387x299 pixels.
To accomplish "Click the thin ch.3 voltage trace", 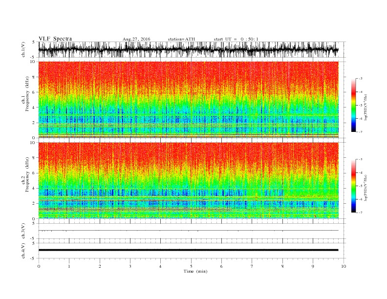I will pos(188,231).
